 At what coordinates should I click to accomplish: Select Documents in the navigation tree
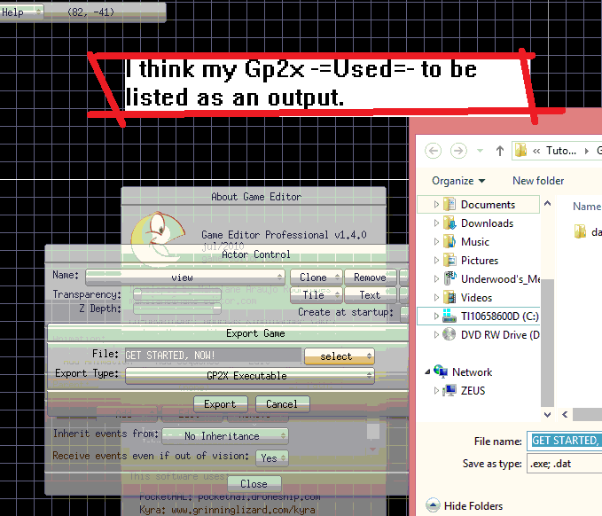pos(488,204)
